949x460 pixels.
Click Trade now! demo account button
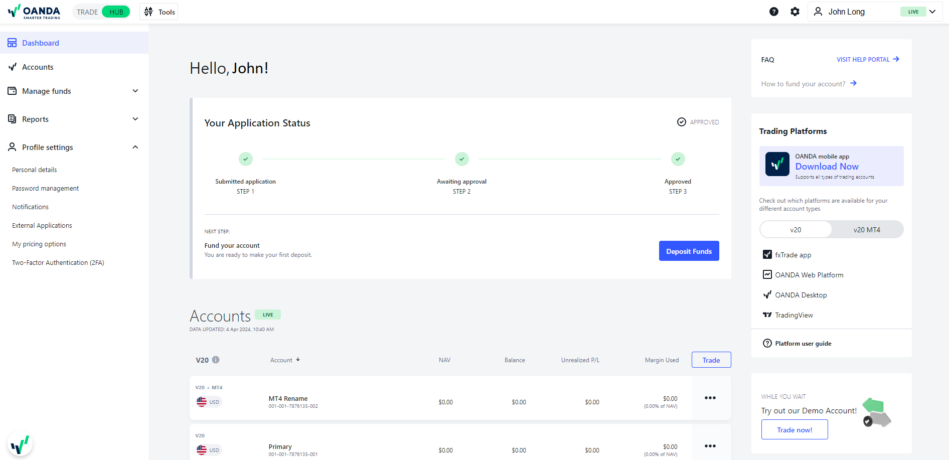tap(795, 430)
